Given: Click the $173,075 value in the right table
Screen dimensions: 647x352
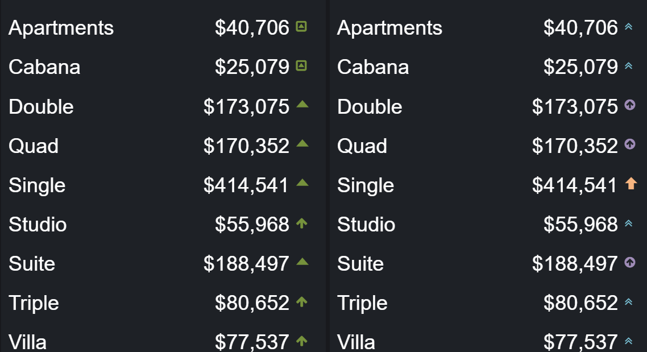Looking at the screenshot, I should click(575, 106).
